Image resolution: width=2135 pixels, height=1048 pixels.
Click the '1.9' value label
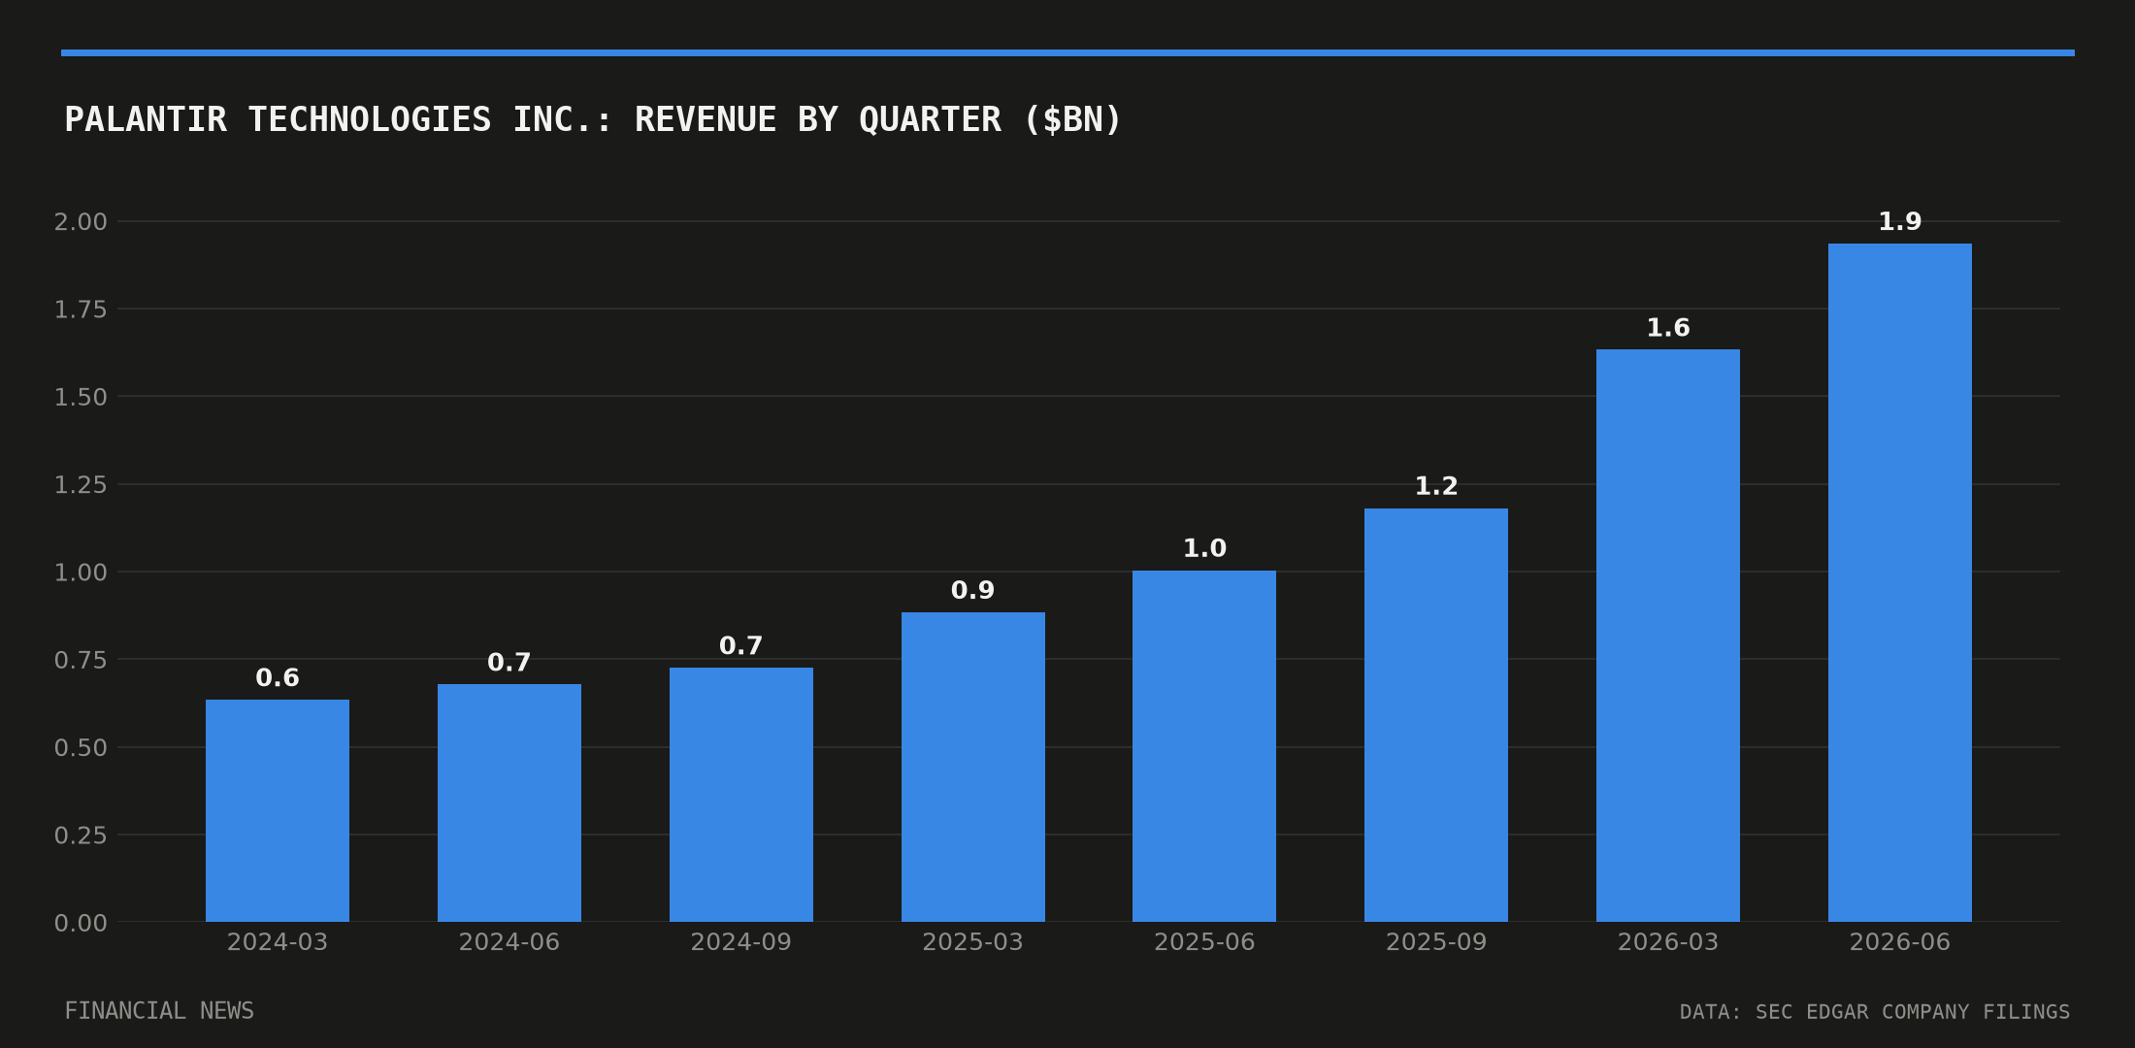pyautogui.click(x=1900, y=222)
